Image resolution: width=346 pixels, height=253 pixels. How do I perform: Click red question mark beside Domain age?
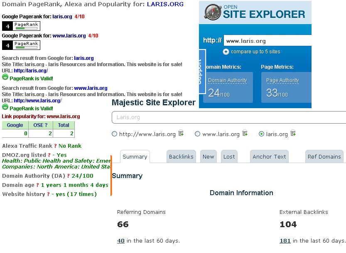pyautogui.click(x=37, y=185)
